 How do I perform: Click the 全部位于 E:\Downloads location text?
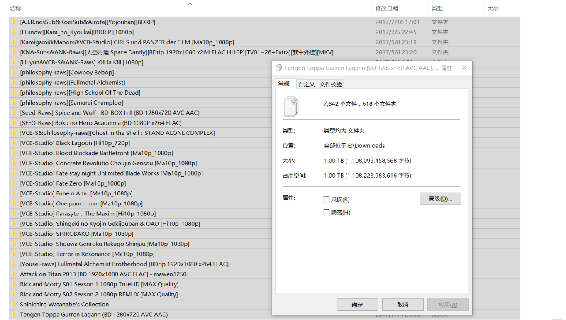click(354, 146)
